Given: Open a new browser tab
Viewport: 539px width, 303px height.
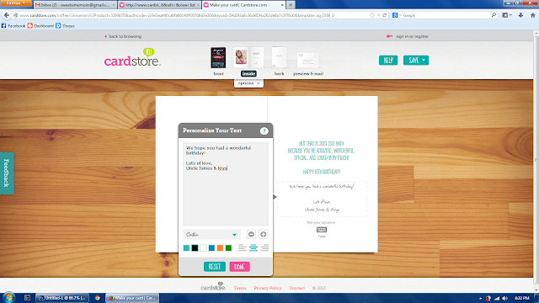Looking at the screenshot, I should (291, 5).
